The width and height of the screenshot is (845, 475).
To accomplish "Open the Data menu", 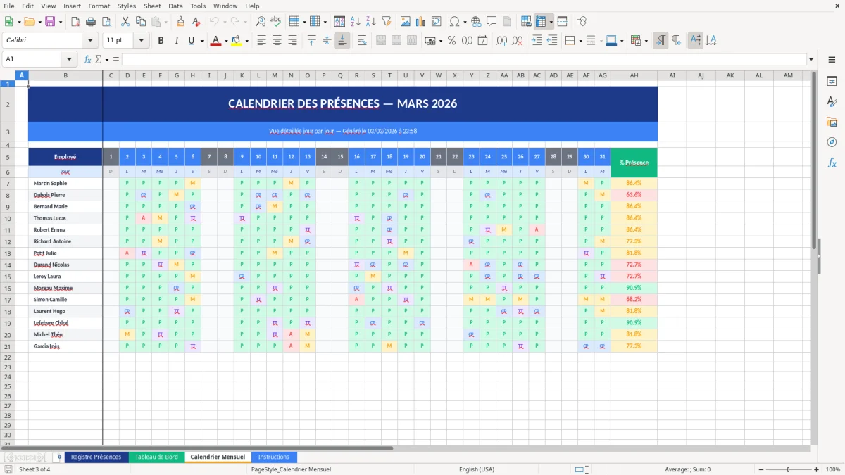I will pos(175,6).
